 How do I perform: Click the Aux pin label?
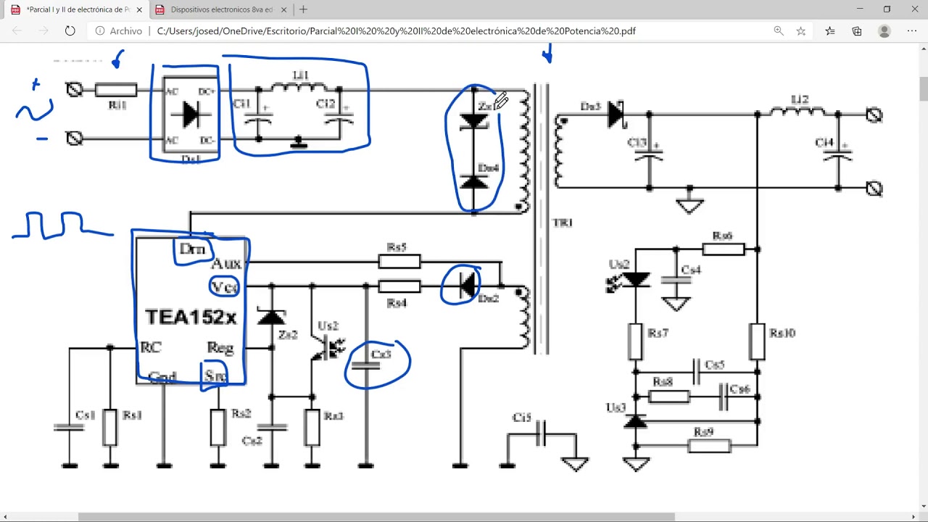(226, 264)
